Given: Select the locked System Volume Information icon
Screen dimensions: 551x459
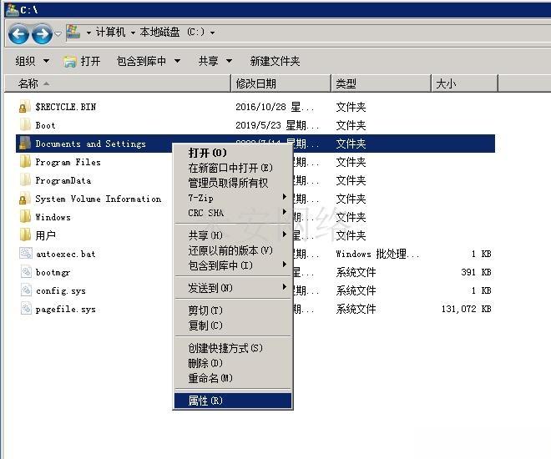Looking at the screenshot, I should pos(24,199).
